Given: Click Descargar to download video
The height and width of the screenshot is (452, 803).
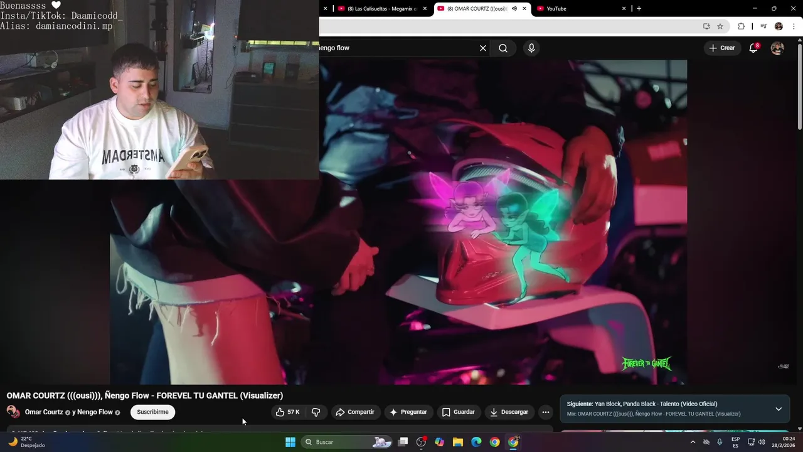Looking at the screenshot, I should (x=509, y=412).
